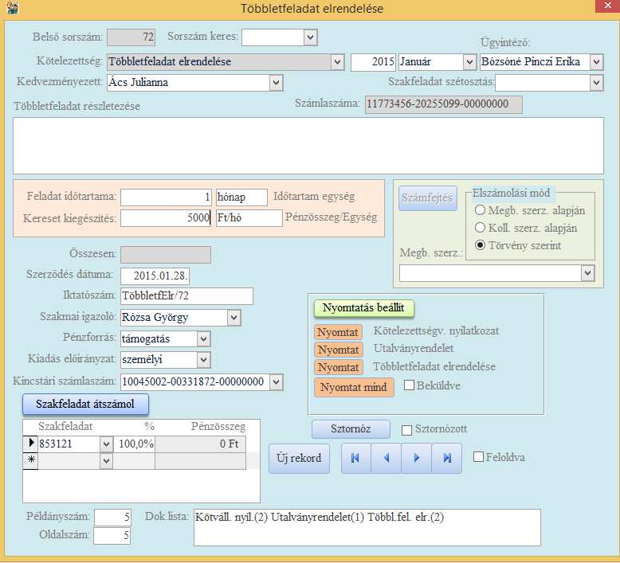Open Szakfeladat szétosztás dropdown
The image size is (620, 563).
(597, 83)
